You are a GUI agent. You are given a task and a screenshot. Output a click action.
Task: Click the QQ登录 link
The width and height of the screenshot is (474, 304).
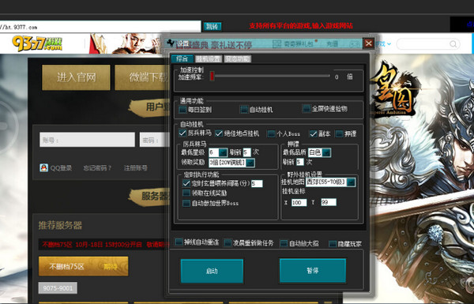click(61, 168)
